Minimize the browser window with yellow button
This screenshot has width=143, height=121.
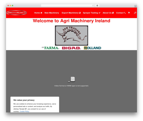(10, 5)
